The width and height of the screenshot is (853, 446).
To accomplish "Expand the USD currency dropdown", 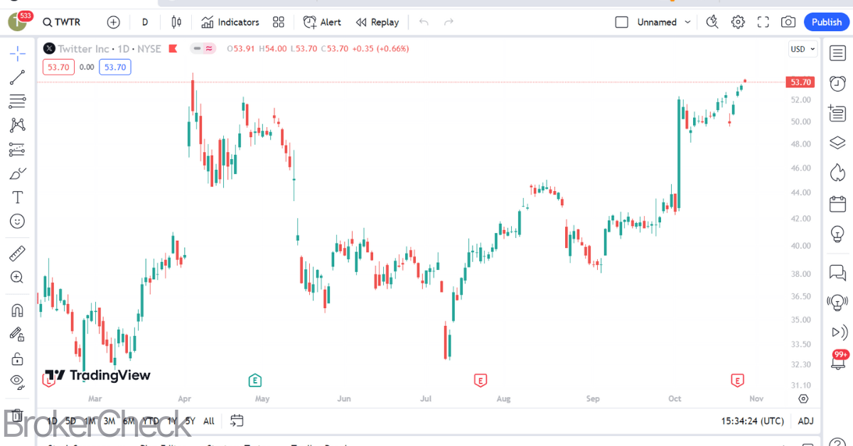I will click(803, 49).
